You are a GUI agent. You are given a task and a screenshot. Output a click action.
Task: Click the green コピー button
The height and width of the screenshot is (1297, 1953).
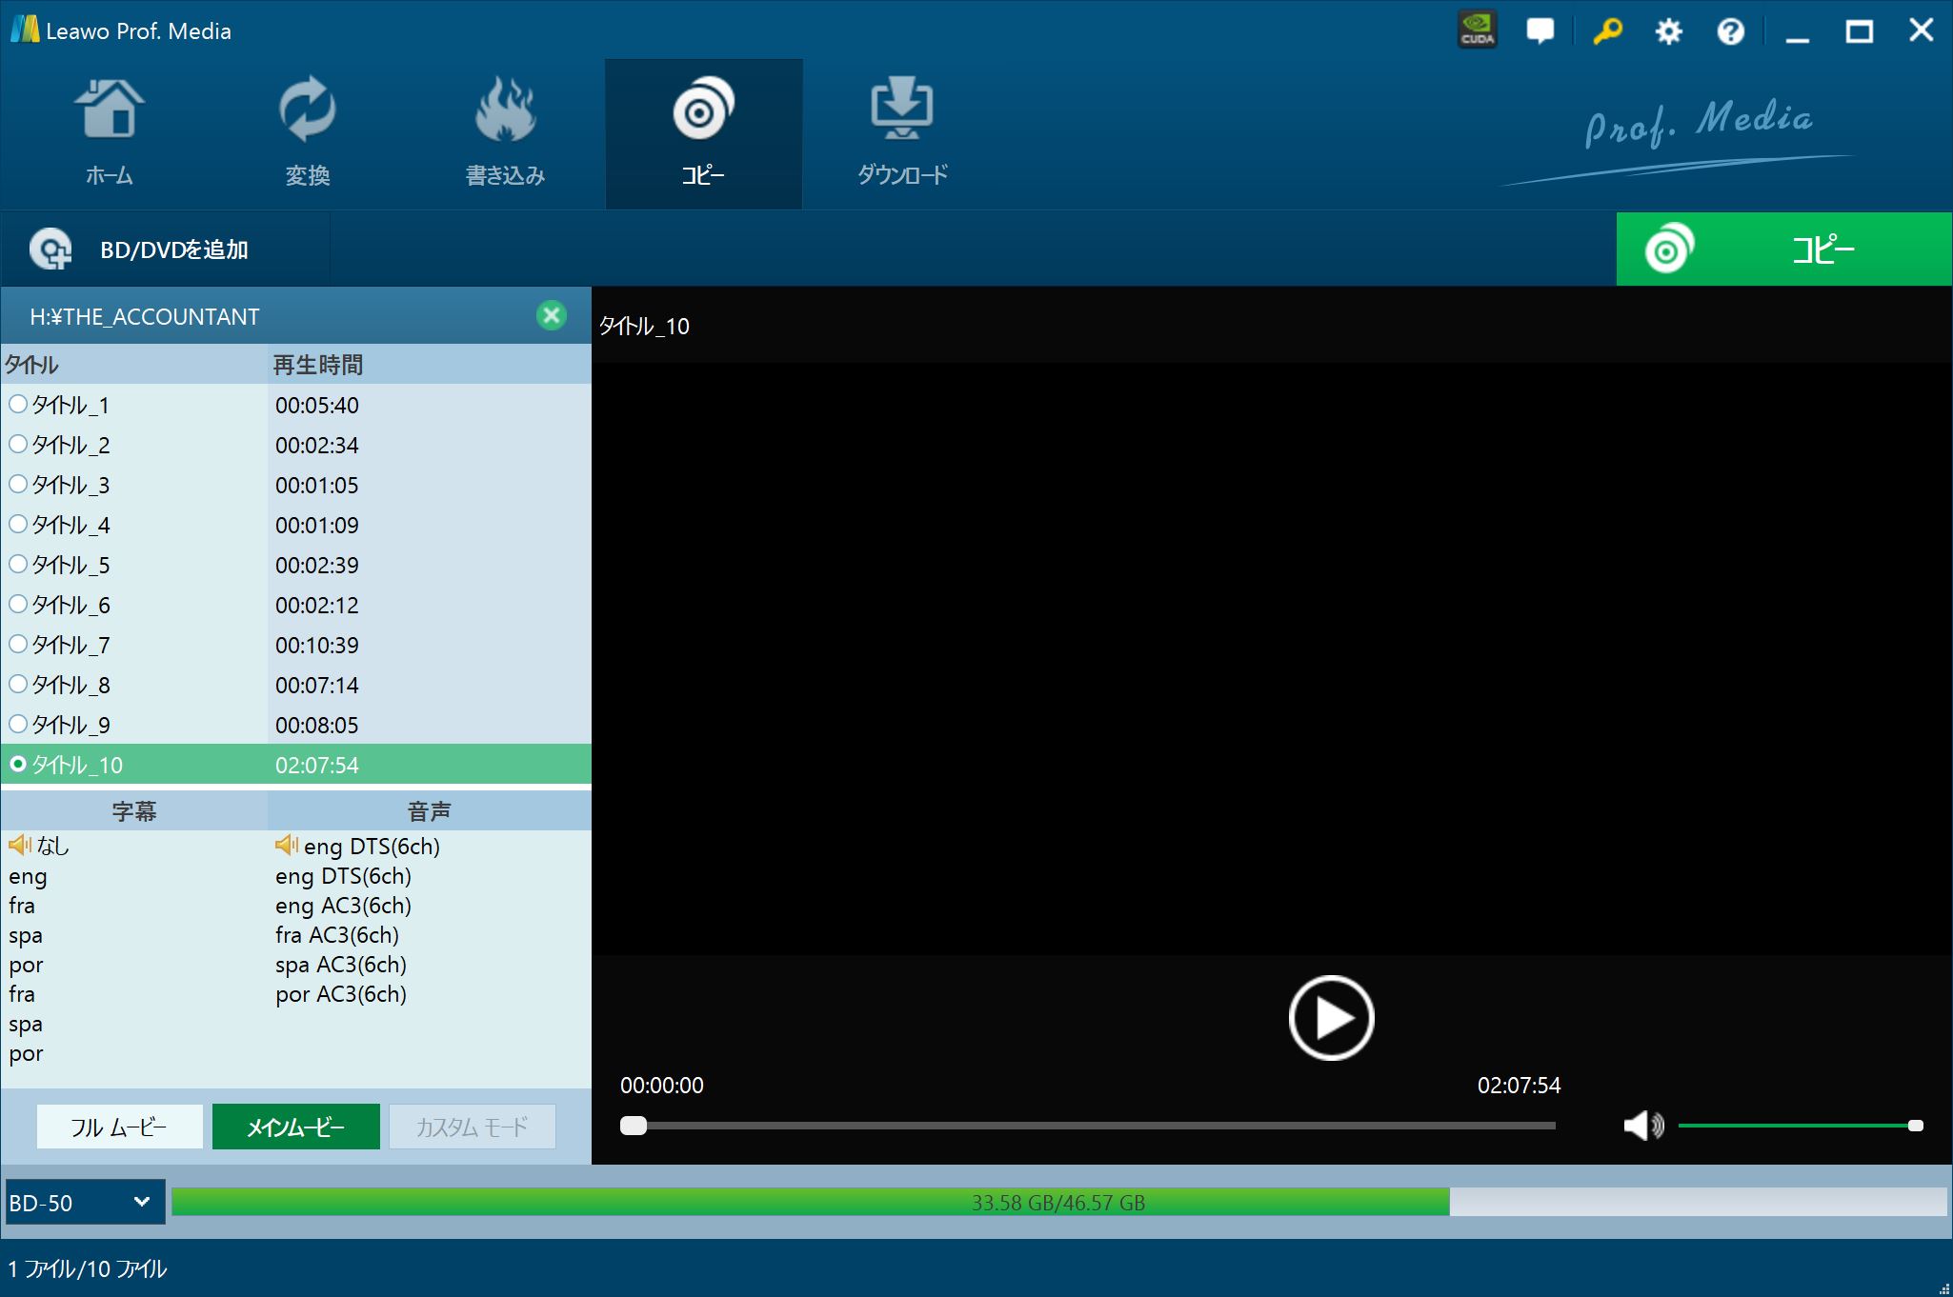coord(1782,249)
